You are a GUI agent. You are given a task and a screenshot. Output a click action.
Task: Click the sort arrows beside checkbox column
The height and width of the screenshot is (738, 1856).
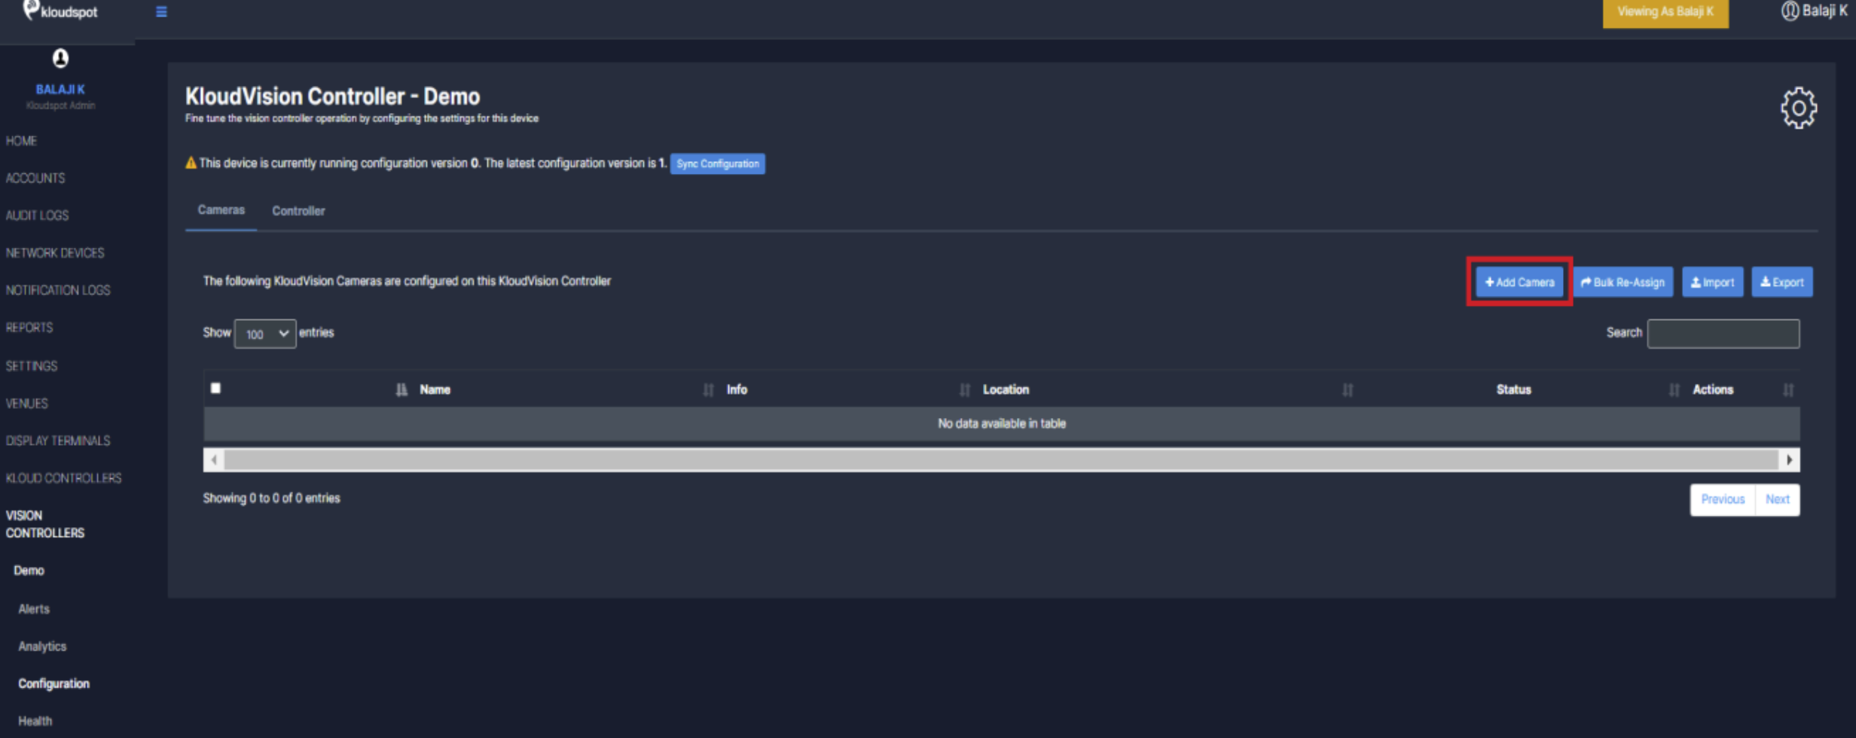401,389
